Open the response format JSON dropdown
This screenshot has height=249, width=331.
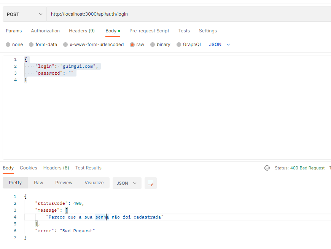[x=127, y=183]
